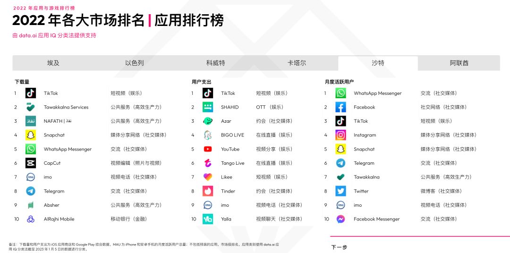This screenshot has height=253, width=510.
Task: Click the 'Yalla' app name
Action: [226, 219]
